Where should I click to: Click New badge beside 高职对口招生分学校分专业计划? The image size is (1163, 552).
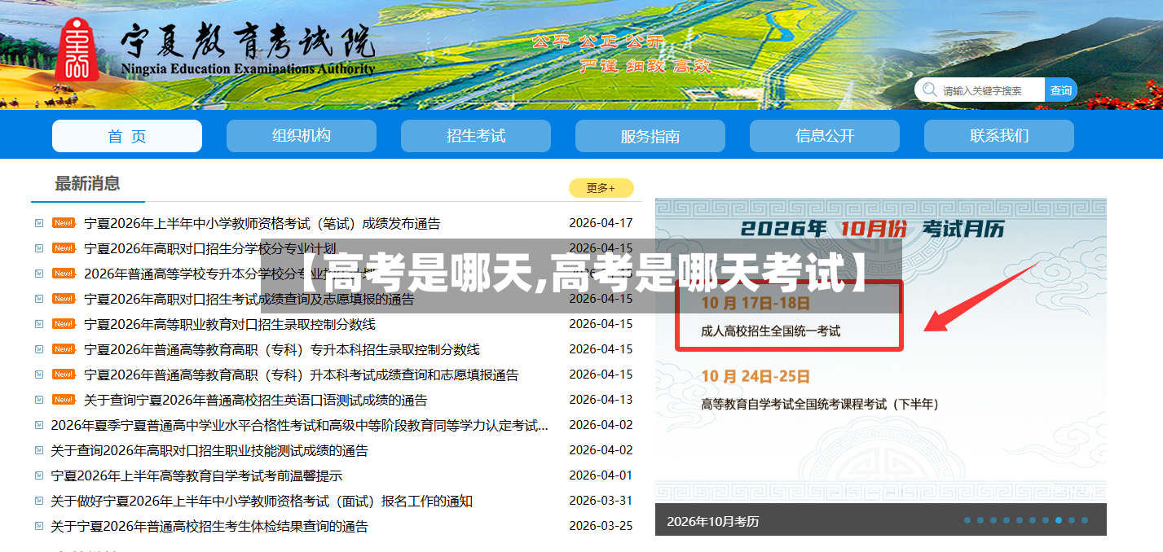[x=64, y=248]
